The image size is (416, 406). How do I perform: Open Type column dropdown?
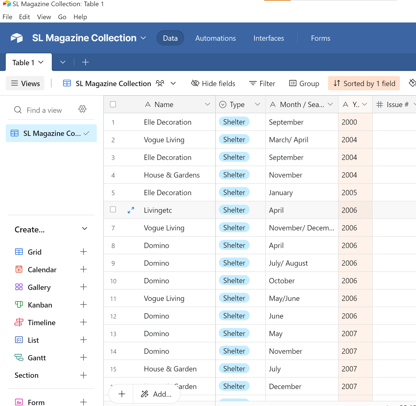(258, 104)
